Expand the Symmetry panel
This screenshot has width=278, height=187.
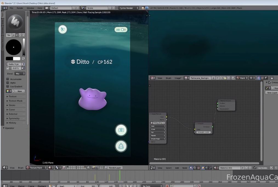(15, 119)
